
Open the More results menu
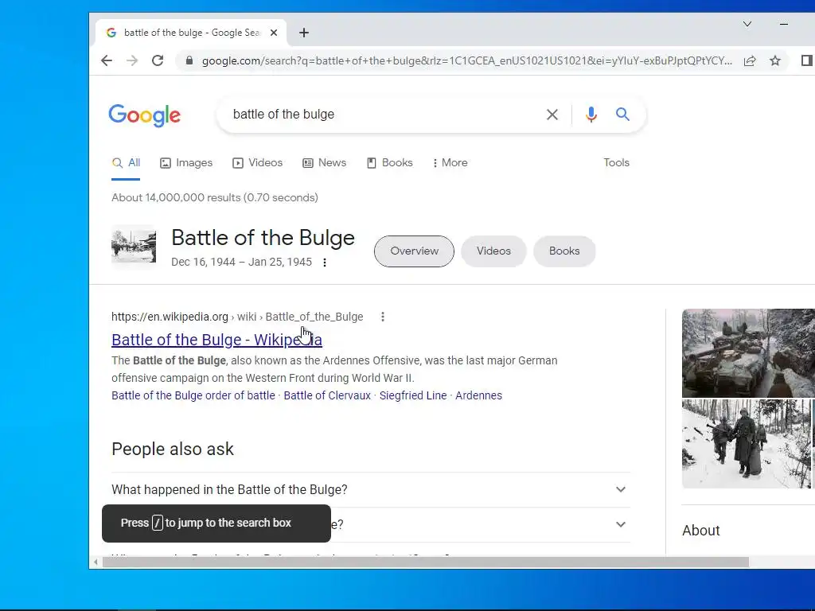tap(450, 162)
